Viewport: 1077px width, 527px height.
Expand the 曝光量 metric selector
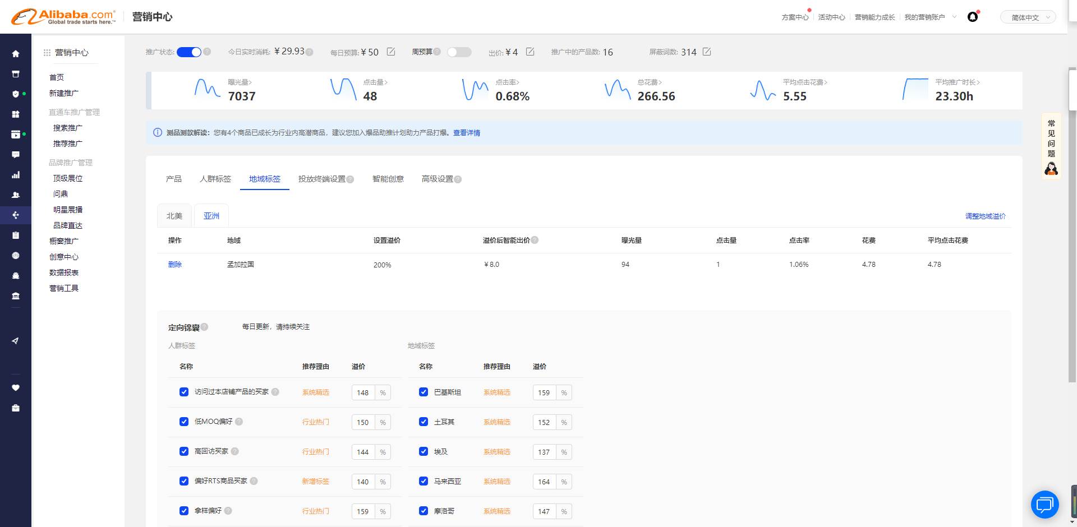tap(240, 82)
